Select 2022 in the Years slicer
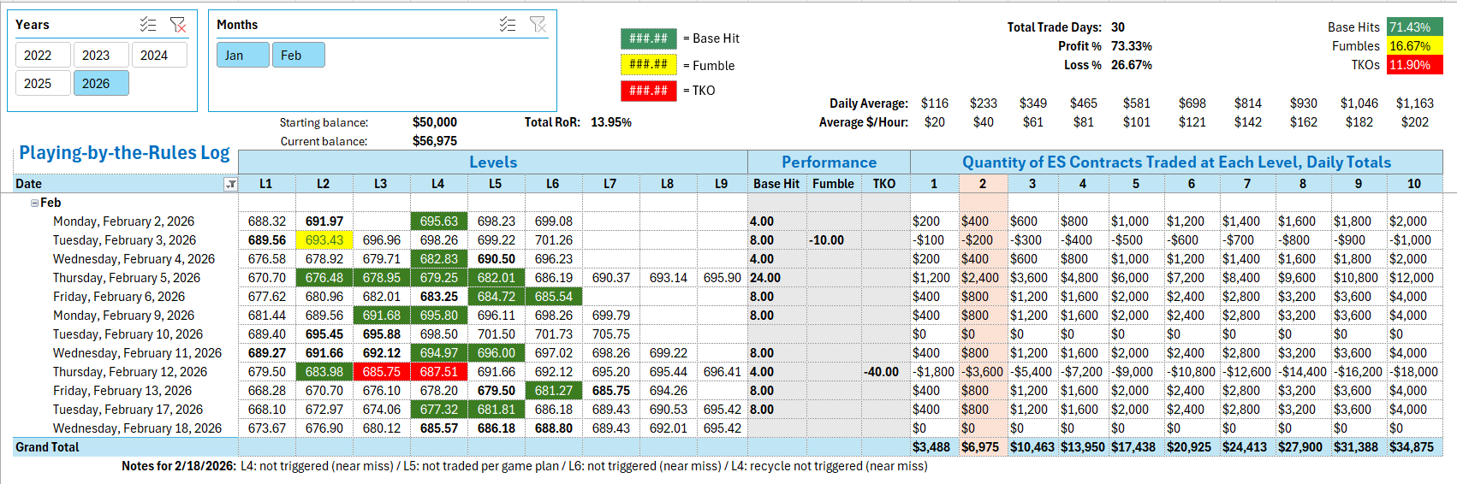 (38, 56)
